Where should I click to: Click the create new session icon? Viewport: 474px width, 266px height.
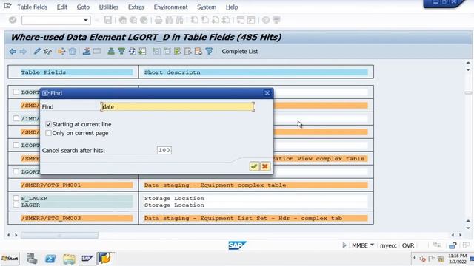point(241,20)
